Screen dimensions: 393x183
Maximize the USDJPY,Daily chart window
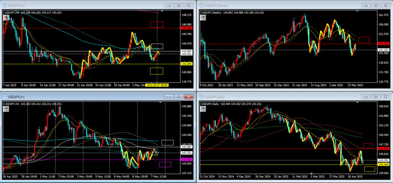coord(375,97)
